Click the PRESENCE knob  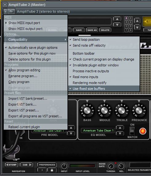139,111
